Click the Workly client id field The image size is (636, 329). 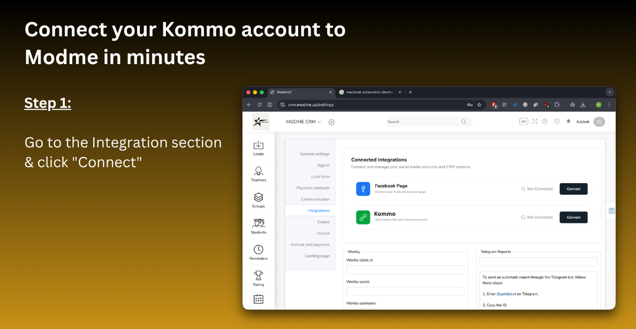tap(405, 270)
